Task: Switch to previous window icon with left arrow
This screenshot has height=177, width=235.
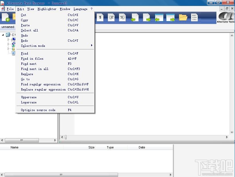Action: click(159, 17)
